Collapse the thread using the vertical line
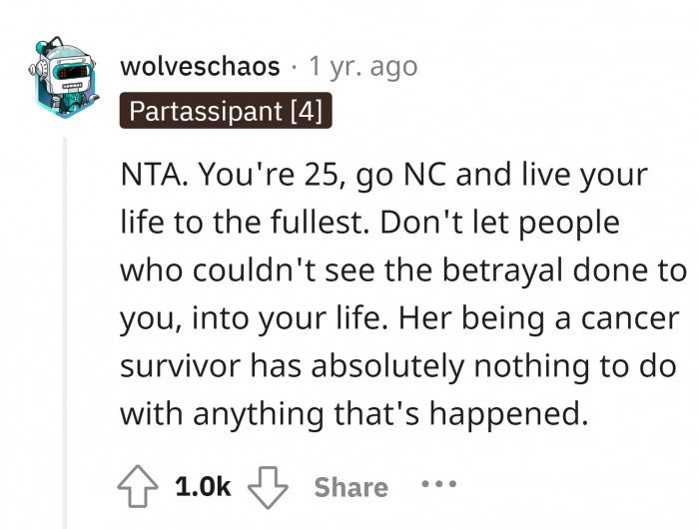 pyautogui.click(x=67, y=329)
